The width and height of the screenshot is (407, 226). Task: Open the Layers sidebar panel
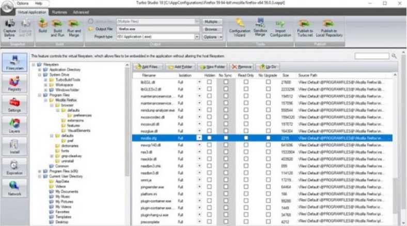click(x=14, y=125)
